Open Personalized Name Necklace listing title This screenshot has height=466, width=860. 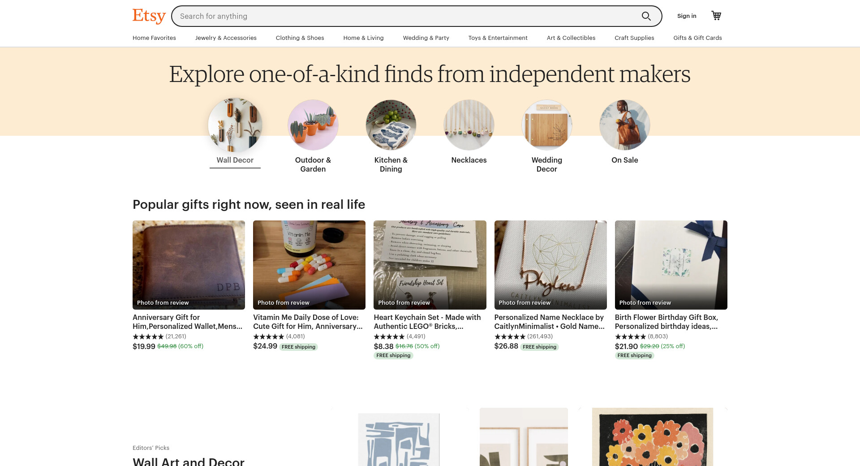coord(549,322)
